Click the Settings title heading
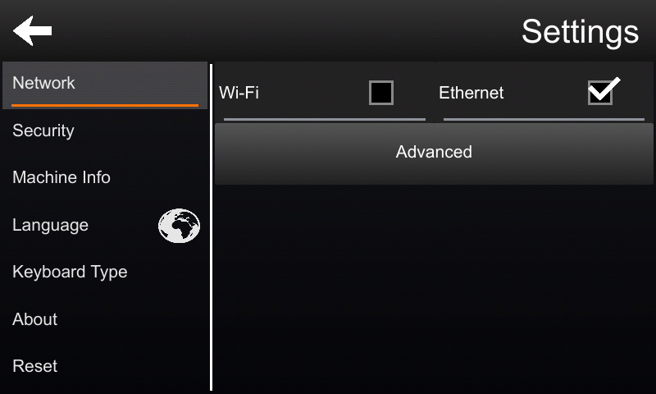656x394 pixels. click(x=580, y=32)
